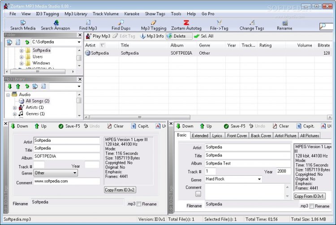Close the Folder panel
Screen dimensions: 336x225
tap(80, 35)
